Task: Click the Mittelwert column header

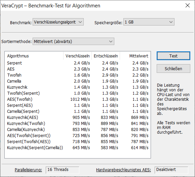Action: (135, 56)
